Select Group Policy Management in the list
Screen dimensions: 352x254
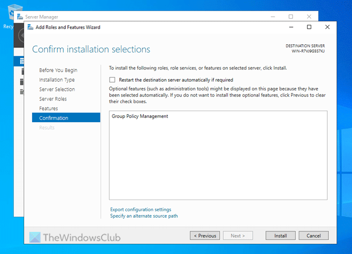pos(140,116)
